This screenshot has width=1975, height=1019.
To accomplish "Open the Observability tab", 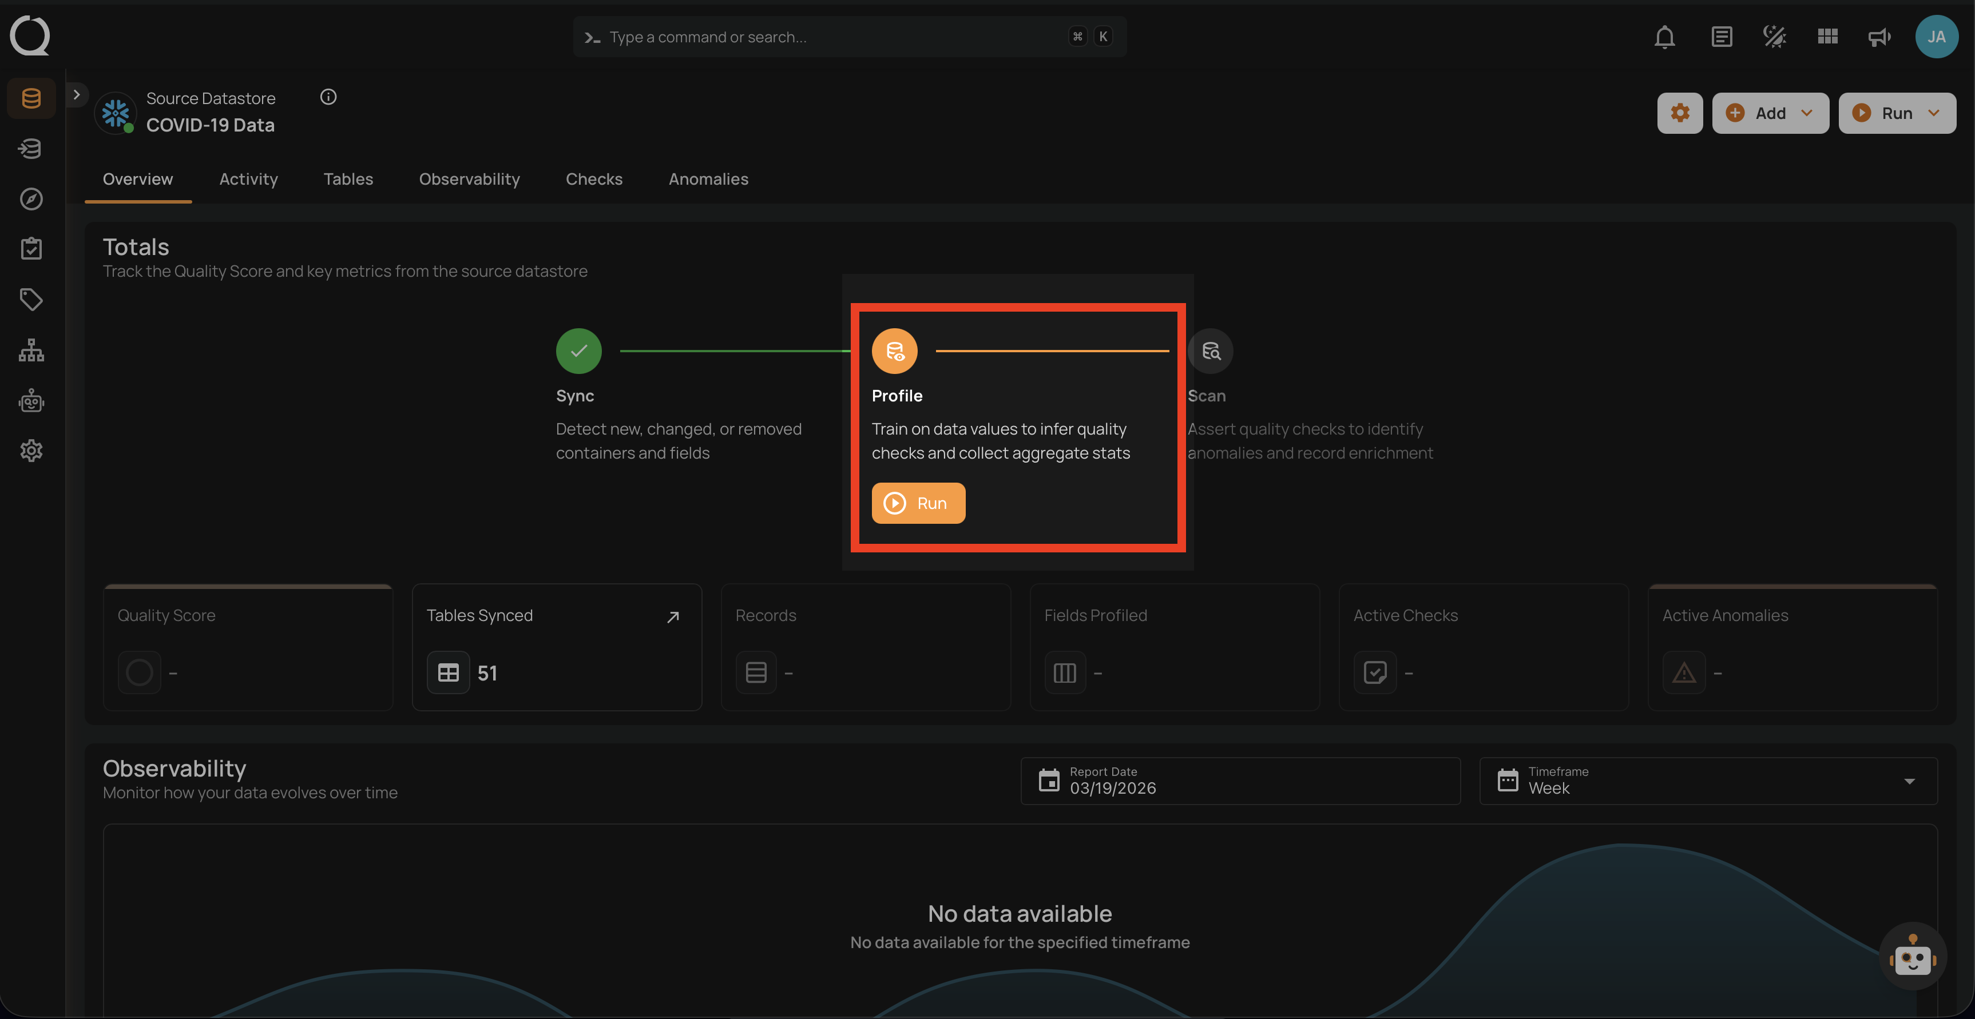I will pos(469,178).
